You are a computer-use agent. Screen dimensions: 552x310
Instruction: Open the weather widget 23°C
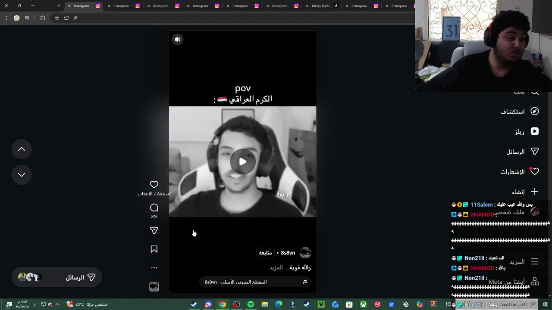coord(87,304)
